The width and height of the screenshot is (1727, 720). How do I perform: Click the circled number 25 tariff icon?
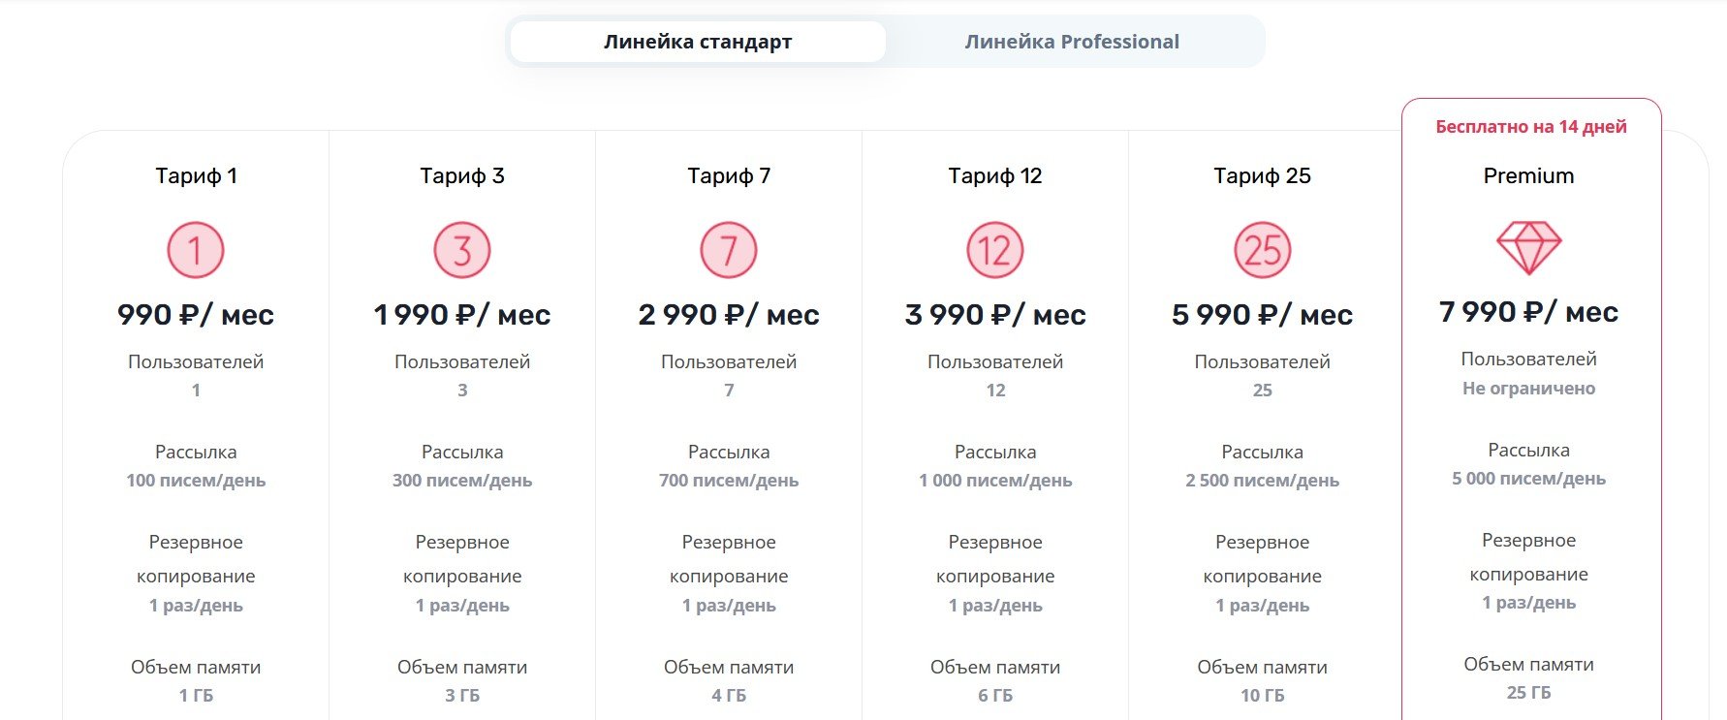pyautogui.click(x=1262, y=250)
